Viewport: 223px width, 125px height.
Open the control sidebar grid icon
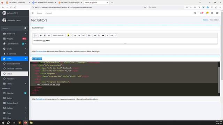[217, 13]
